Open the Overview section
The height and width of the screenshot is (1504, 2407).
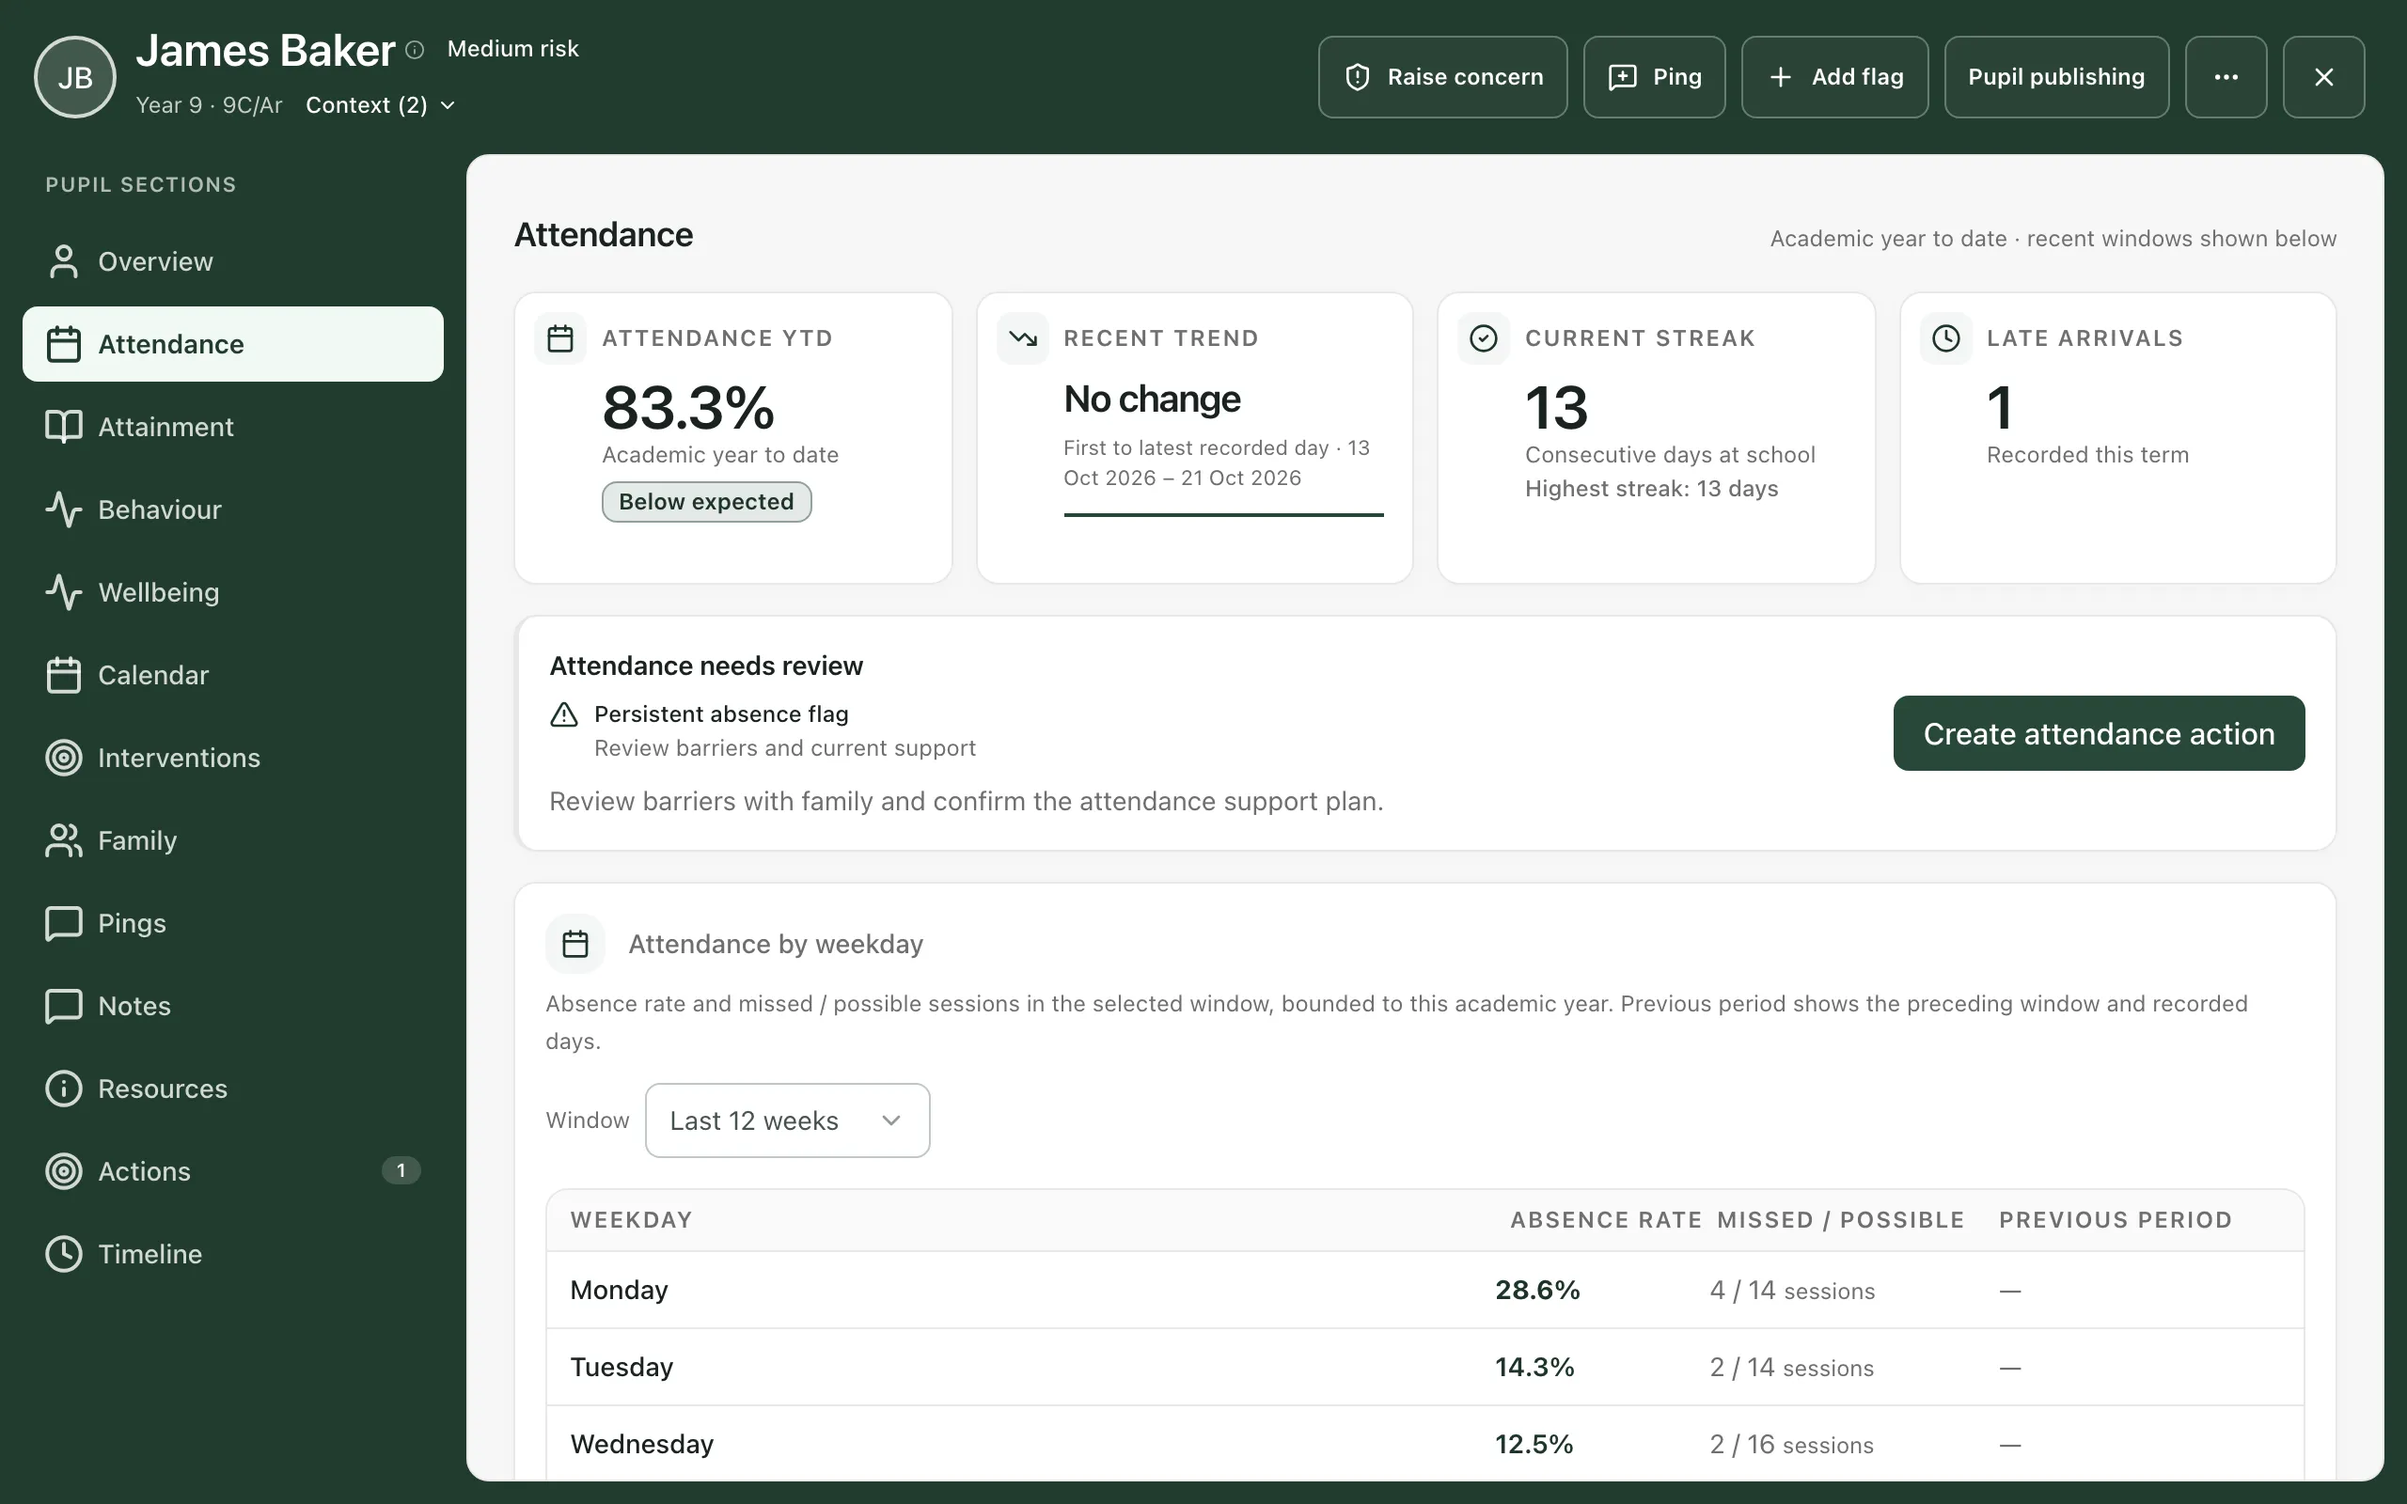[x=233, y=261]
